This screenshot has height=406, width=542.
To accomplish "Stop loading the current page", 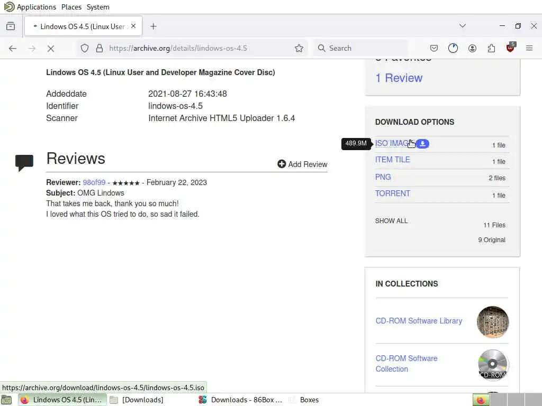I will [x=51, y=48].
